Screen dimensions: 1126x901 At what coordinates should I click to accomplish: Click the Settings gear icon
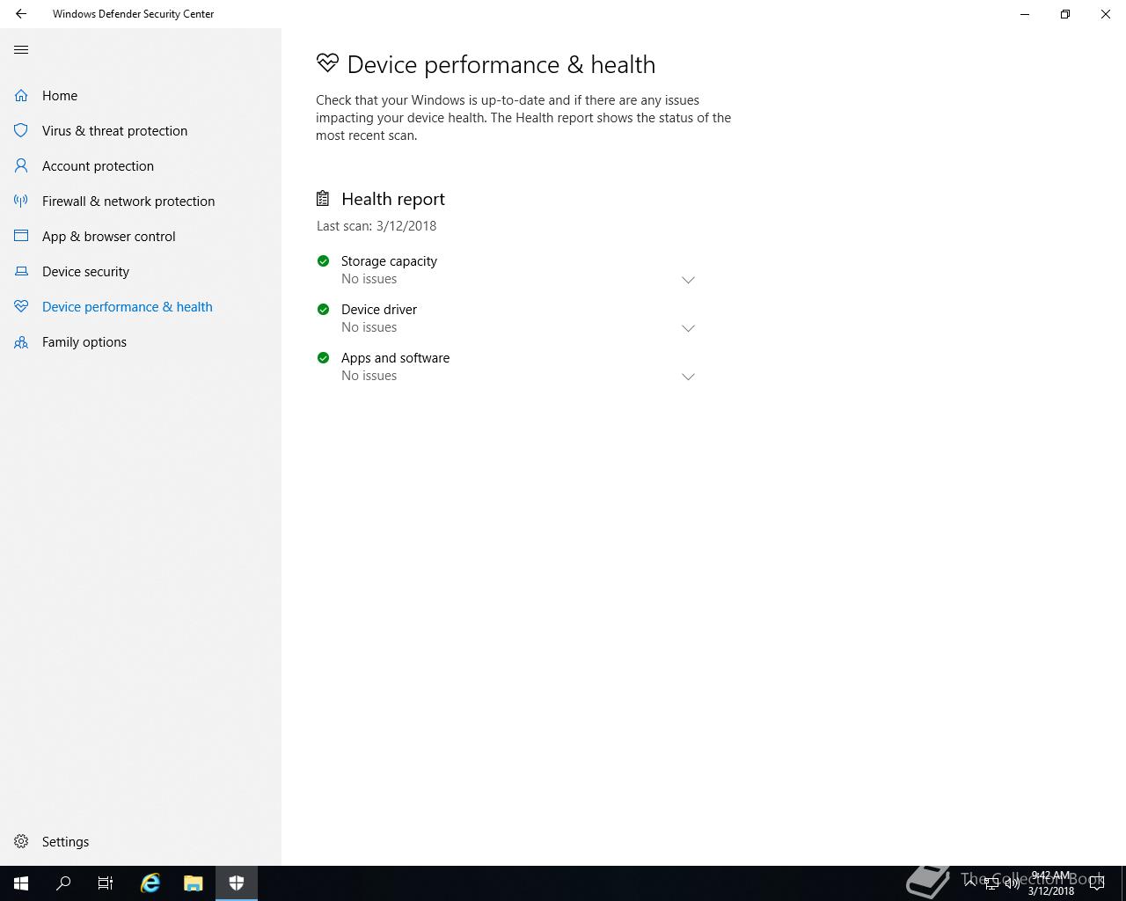pos(21,842)
